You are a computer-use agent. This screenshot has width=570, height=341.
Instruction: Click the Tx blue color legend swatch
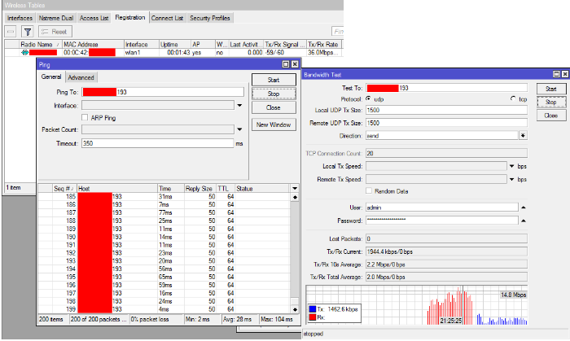(x=312, y=309)
